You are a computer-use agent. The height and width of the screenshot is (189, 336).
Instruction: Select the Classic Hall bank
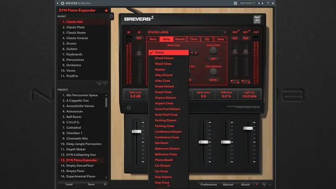click(83, 22)
